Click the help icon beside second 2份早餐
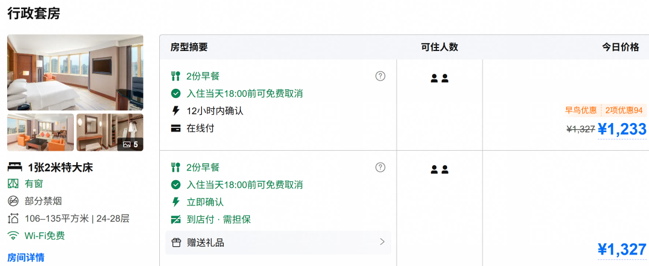Image resolution: width=649 pixels, height=266 pixels. pos(380,167)
